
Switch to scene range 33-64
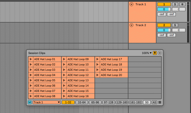coord(82,102)
